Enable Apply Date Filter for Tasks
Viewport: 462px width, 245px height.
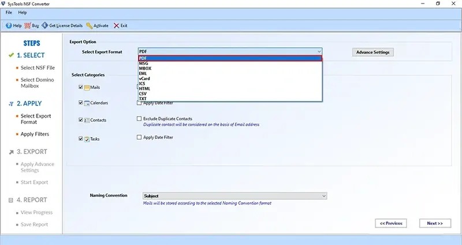pos(139,137)
